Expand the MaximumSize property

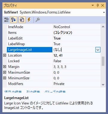(5, 72)
